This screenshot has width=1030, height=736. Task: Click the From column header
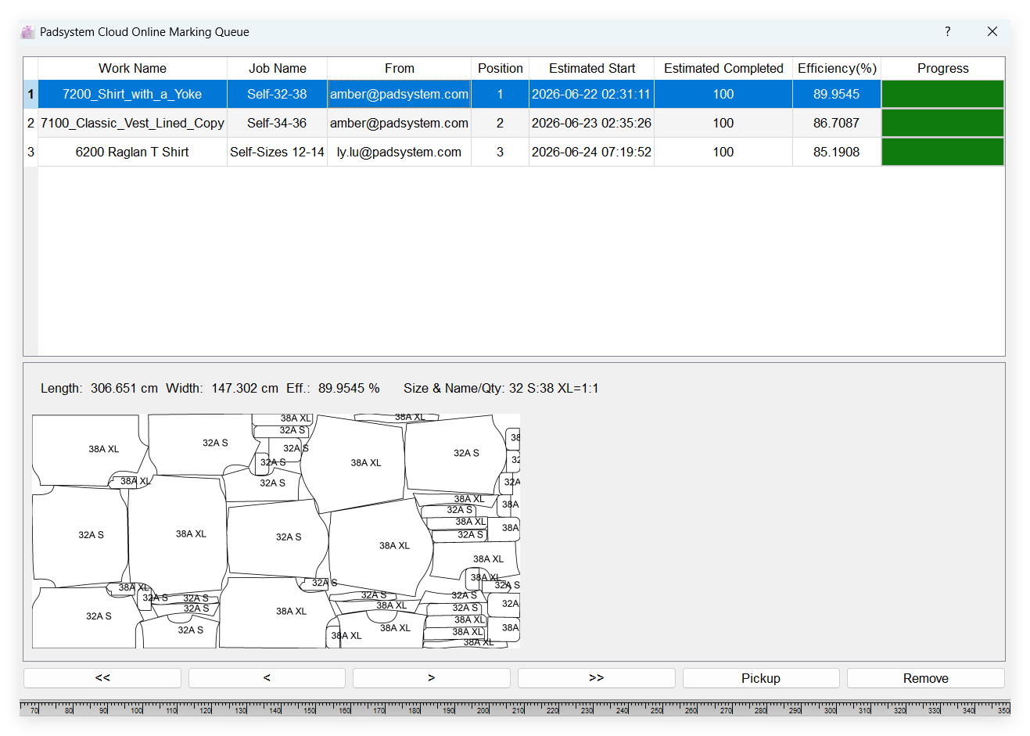[399, 68]
